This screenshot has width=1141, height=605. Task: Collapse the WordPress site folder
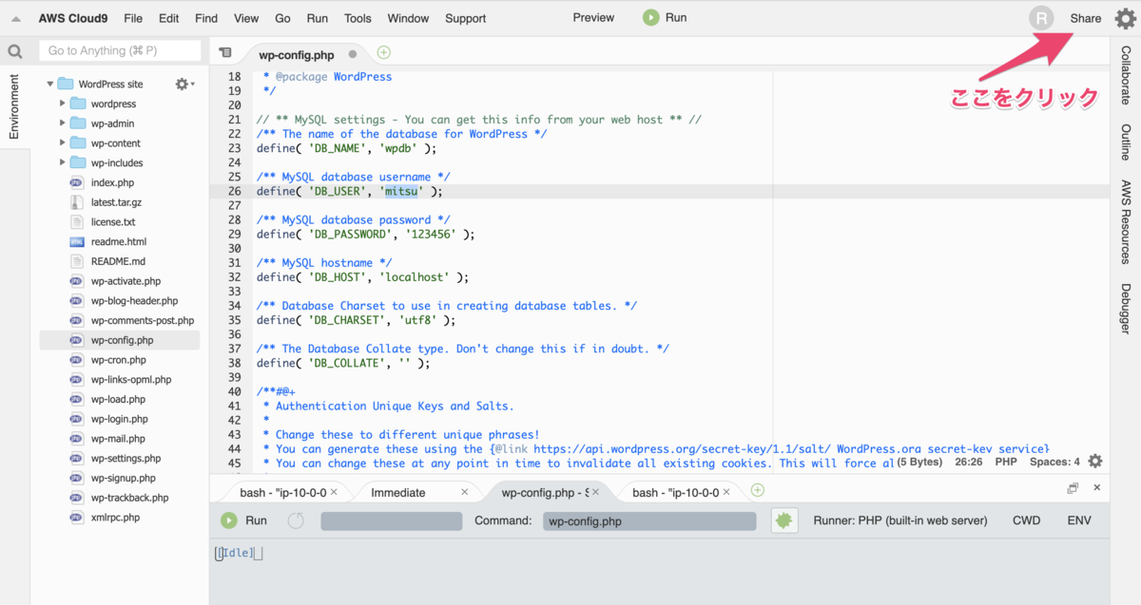pos(50,84)
